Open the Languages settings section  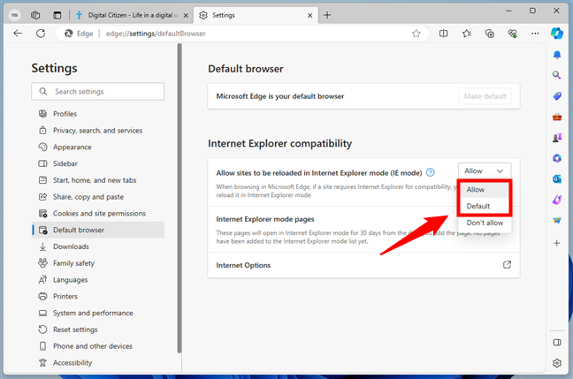click(98, 280)
